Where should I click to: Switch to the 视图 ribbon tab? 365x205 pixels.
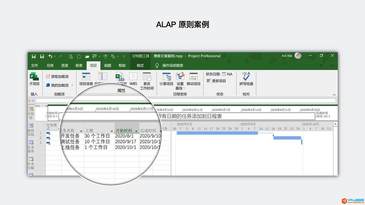(107, 65)
